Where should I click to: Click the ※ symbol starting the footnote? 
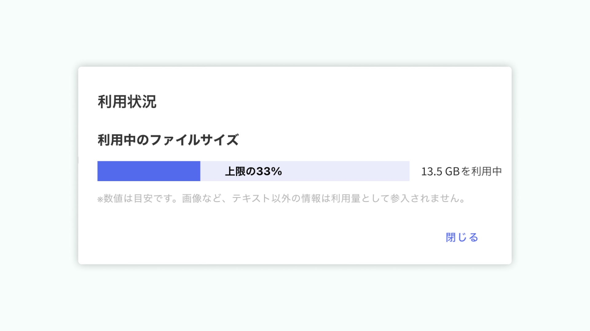click(100, 199)
